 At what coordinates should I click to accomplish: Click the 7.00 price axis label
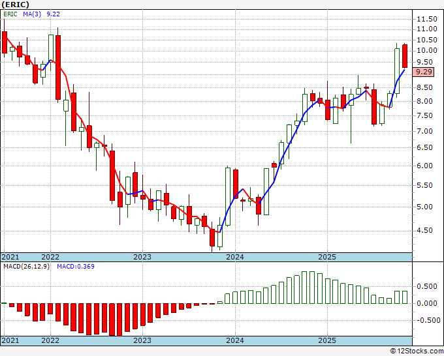(425, 131)
